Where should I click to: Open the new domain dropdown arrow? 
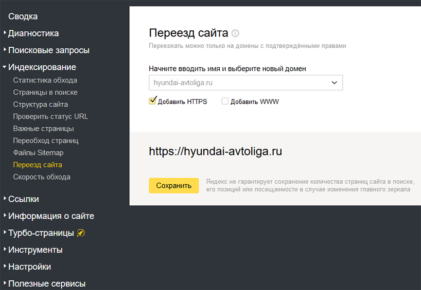pos(334,83)
